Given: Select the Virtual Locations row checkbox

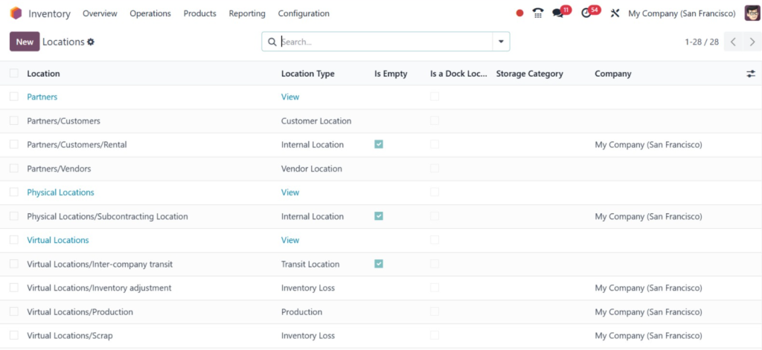Looking at the screenshot, I should click(14, 240).
